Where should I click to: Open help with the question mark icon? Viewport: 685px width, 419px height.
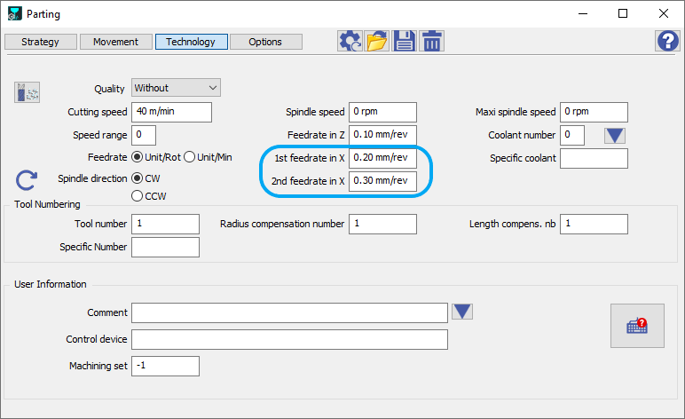[666, 41]
